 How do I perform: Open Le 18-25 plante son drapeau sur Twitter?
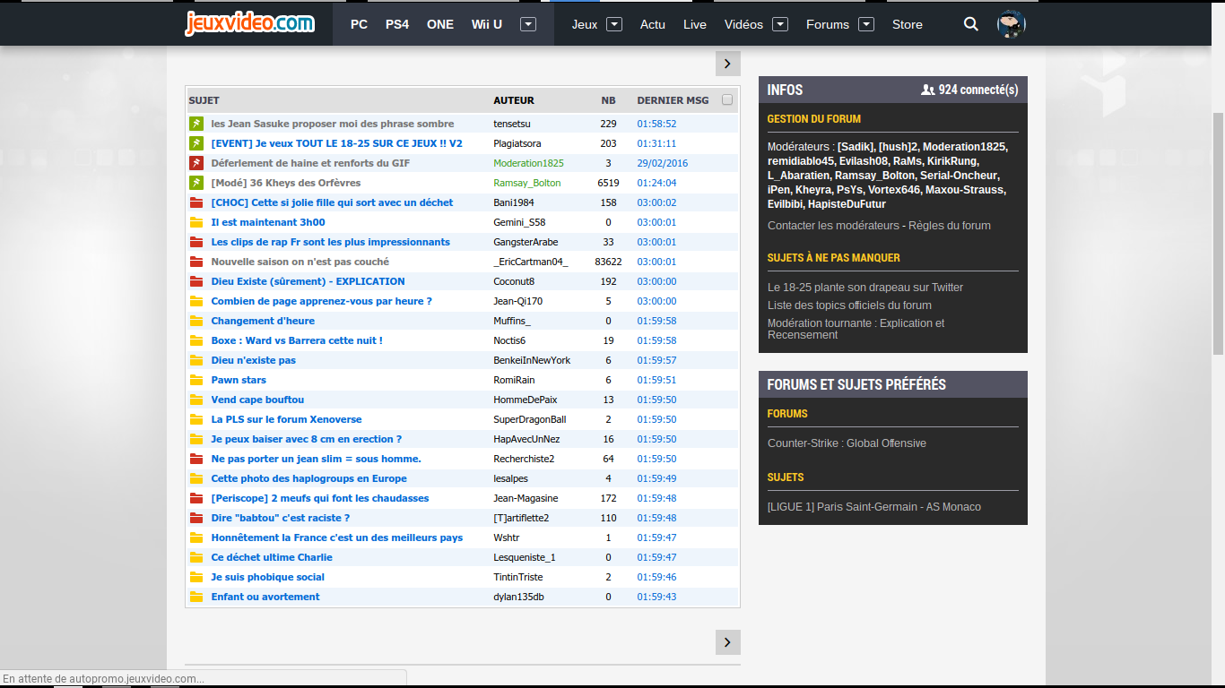(x=865, y=288)
